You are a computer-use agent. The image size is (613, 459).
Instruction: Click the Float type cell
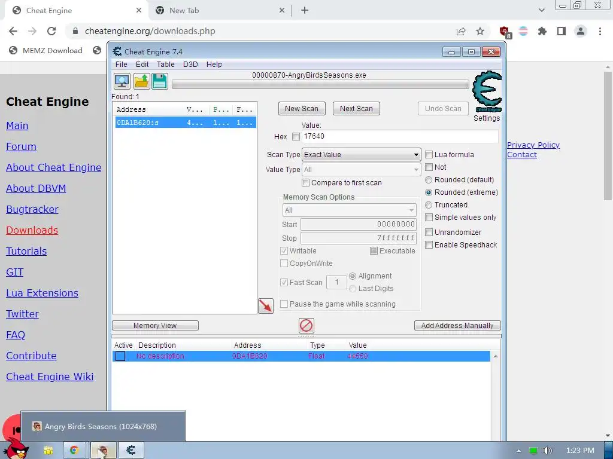[317, 356]
